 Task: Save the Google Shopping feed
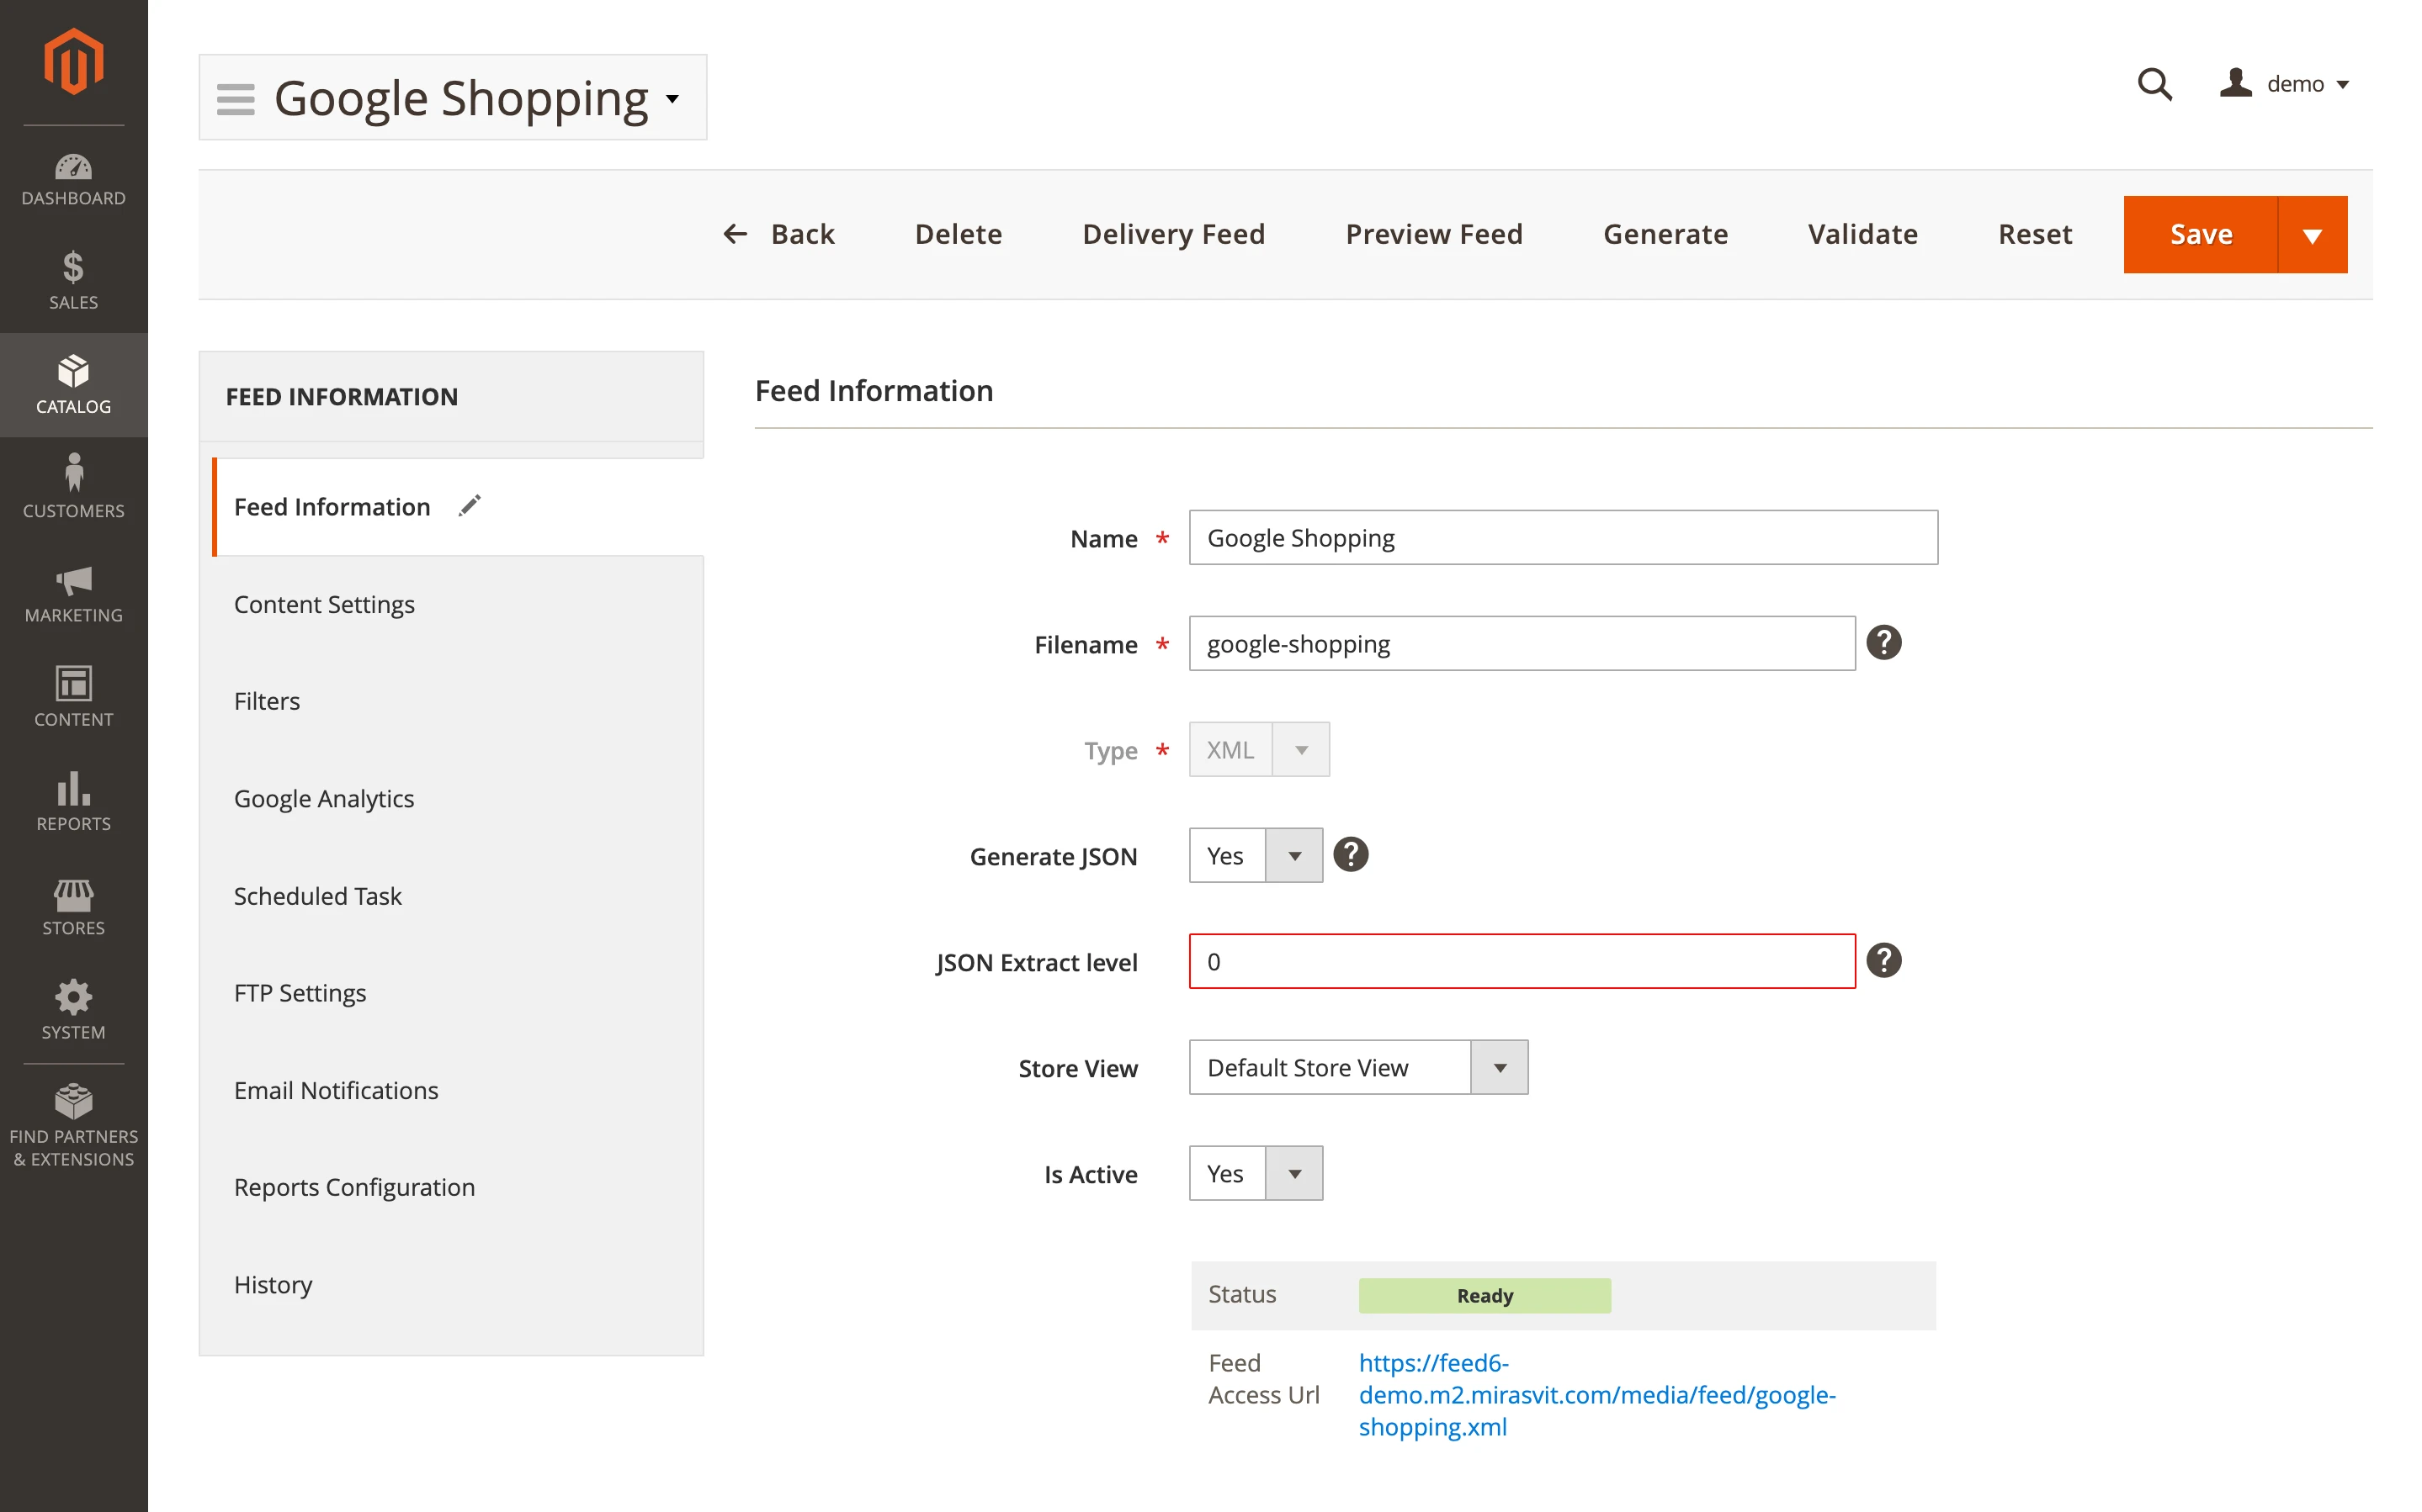[x=2201, y=234]
